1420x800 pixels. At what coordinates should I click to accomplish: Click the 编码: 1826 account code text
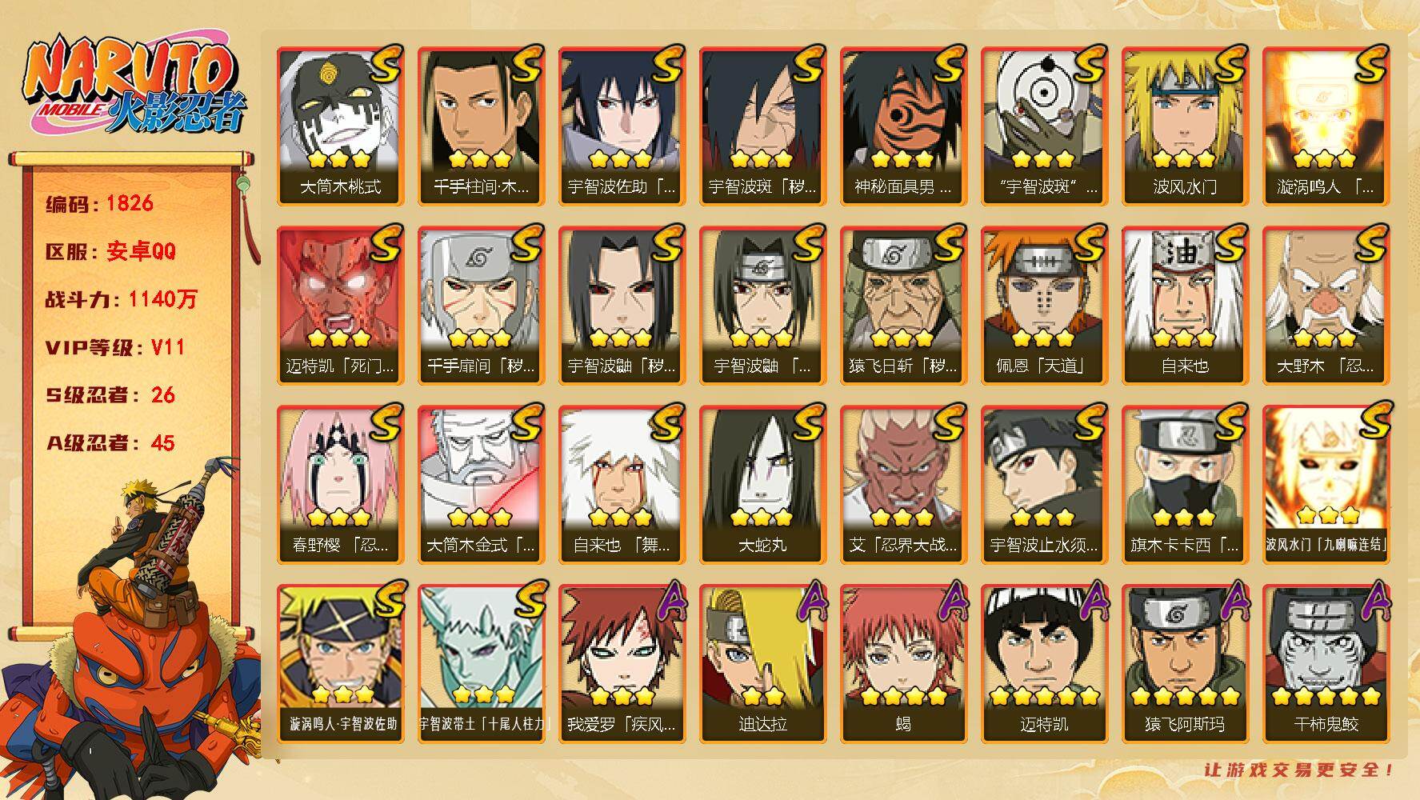(100, 203)
